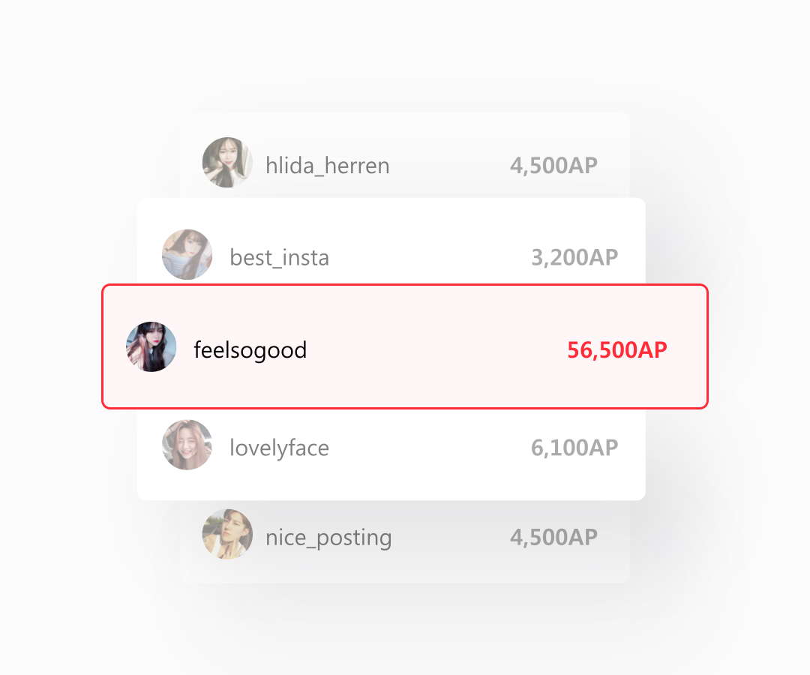810x675 pixels.
Task: Click nice_posting's profile avatar
Action: point(227,534)
